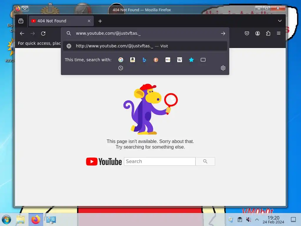This screenshot has height=226, width=301.
Task: Close the 404 Not Found tab
Action: tap(89, 21)
